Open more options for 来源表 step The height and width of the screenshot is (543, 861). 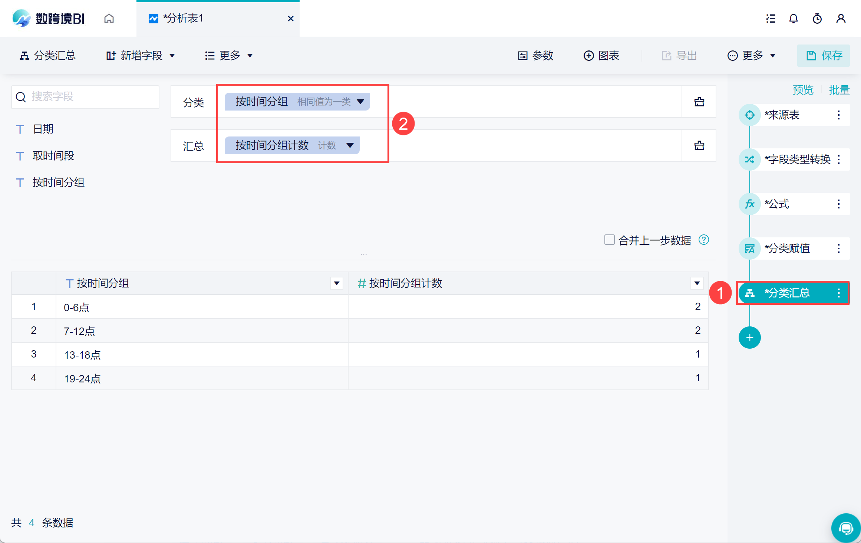point(838,115)
